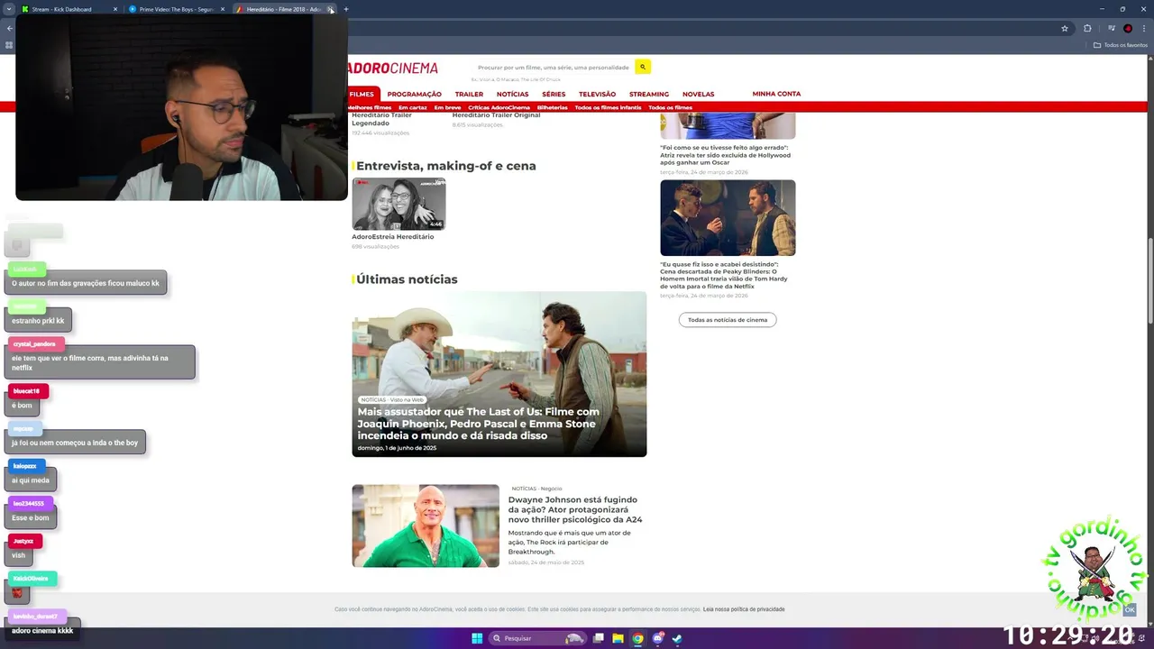Click the crystal_pandora chat username
The width and height of the screenshot is (1154, 649).
[34, 343]
